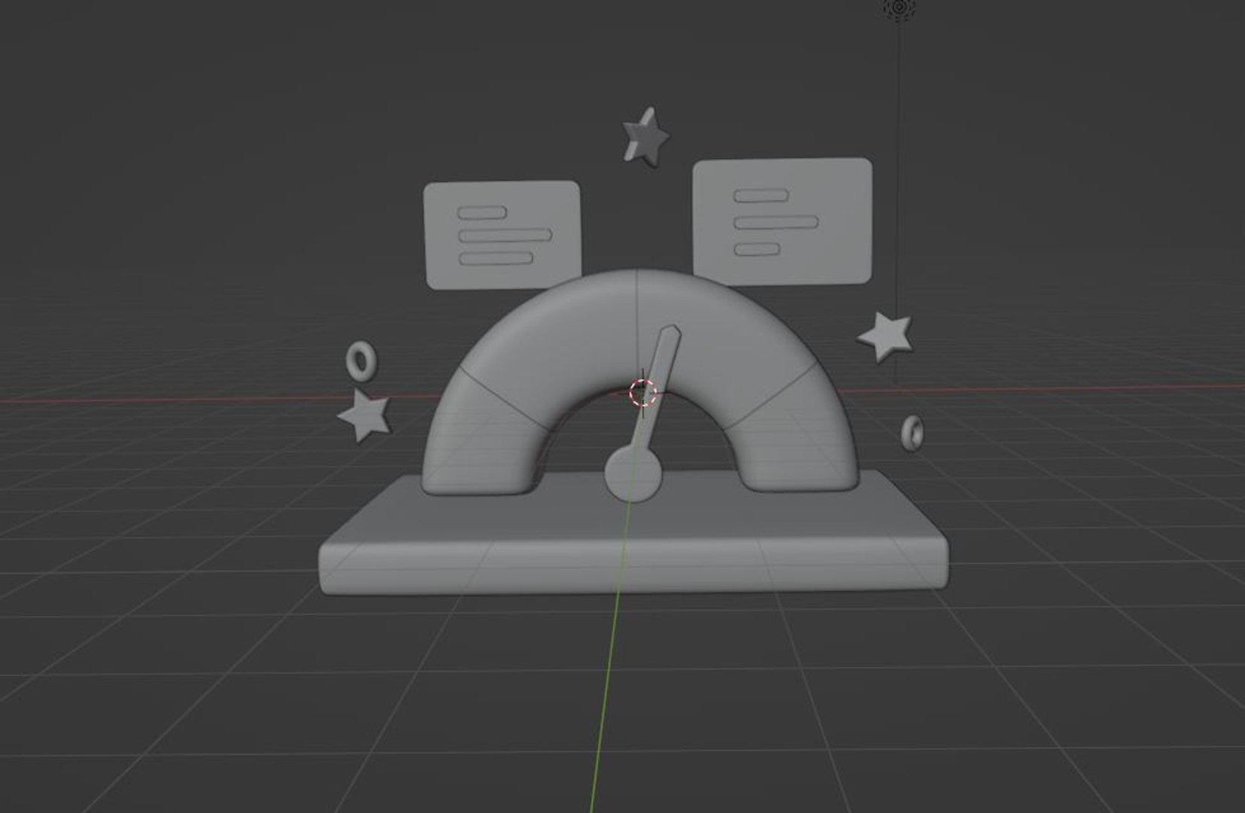Click the 3D cursor crosshair
The height and width of the screenshot is (813, 1245).
coord(642,392)
